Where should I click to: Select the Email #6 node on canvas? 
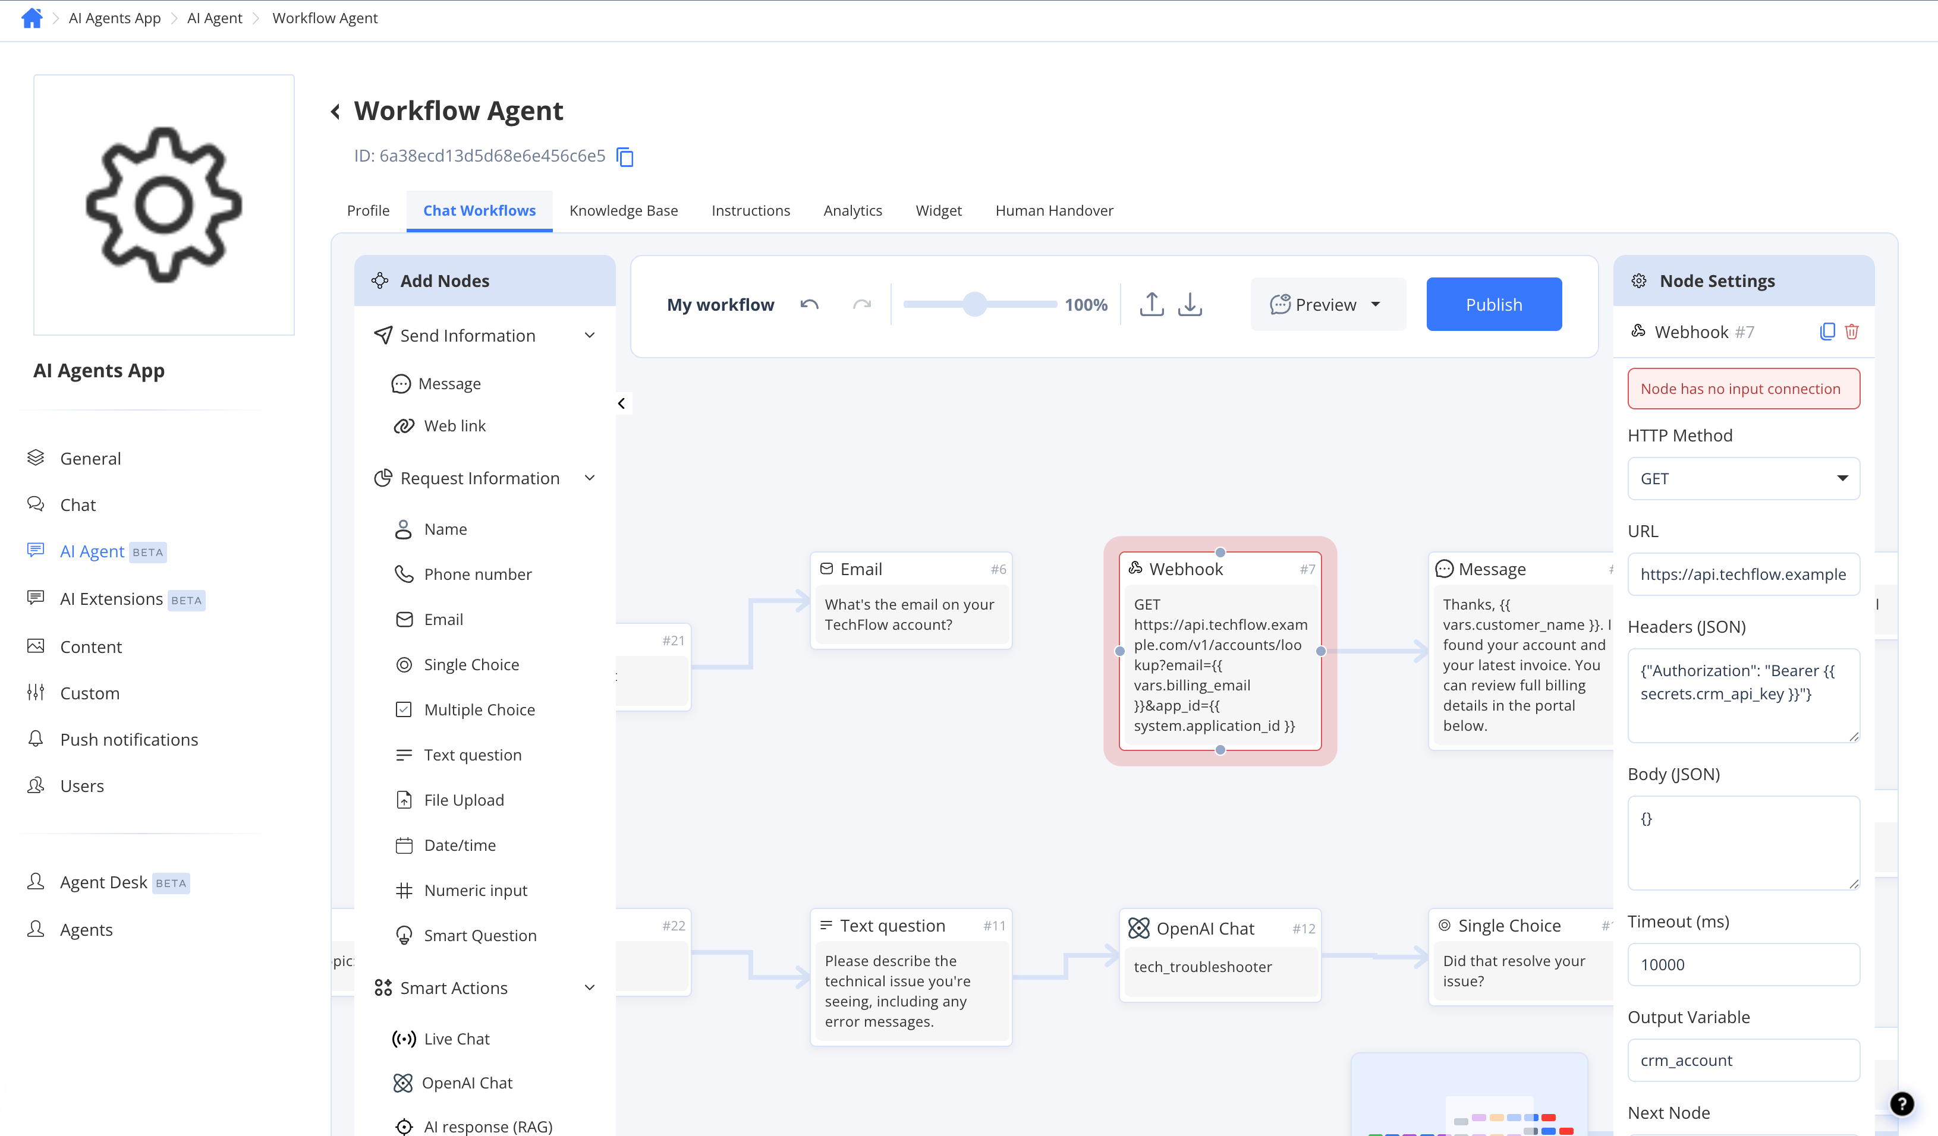pos(911,600)
